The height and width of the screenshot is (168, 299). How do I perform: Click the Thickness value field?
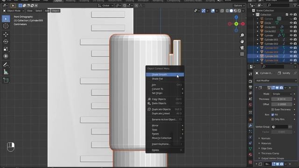tap(282, 99)
